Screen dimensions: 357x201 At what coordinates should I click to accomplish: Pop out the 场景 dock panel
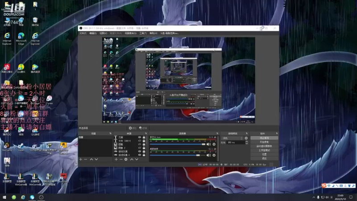tap(110, 133)
